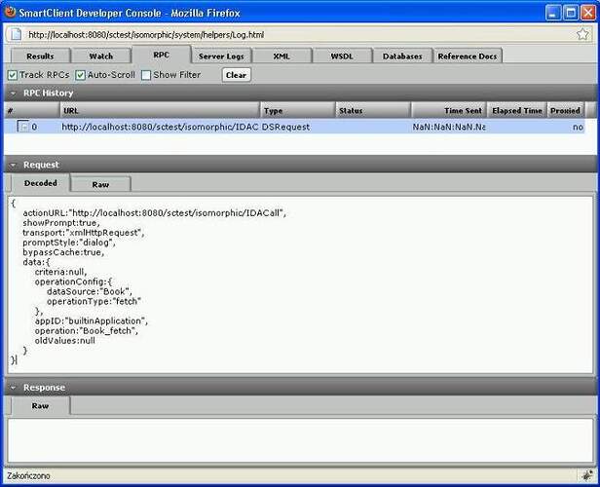
Task: Sort by the Time Sent column header
Action: pyautogui.click(x=449, y=111)
